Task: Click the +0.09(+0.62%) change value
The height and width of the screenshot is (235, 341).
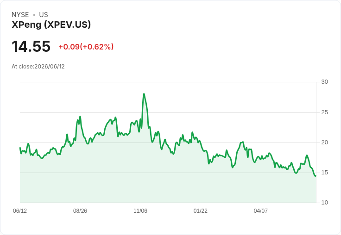Action: [x=86, y=47]
